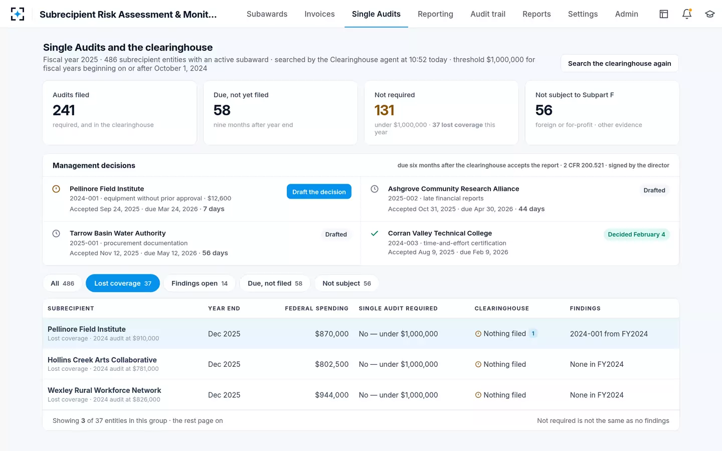The image size is (722, 451).
Task: Click the clock icon beside Tarrow Basin Water Authority
Action: point(56,234)
